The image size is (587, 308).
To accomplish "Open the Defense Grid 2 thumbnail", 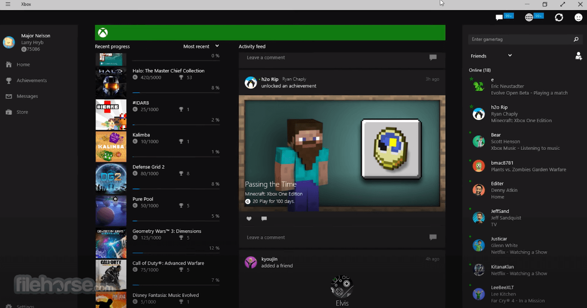I will tap(111, 179).
